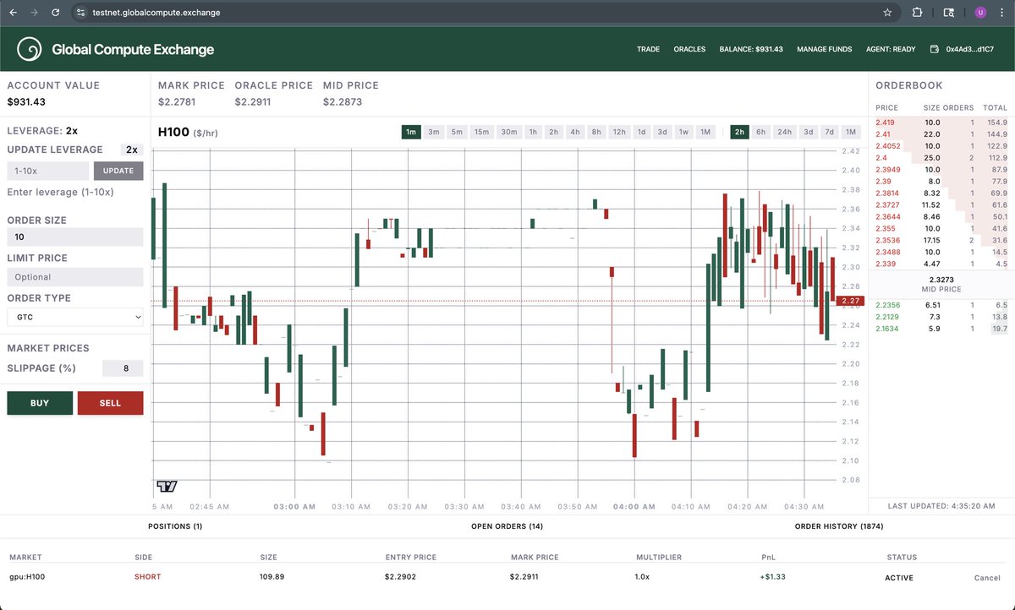Set chart range to 6h
The width and height of the screenshot is (1015, 610).
coord(761,132)
